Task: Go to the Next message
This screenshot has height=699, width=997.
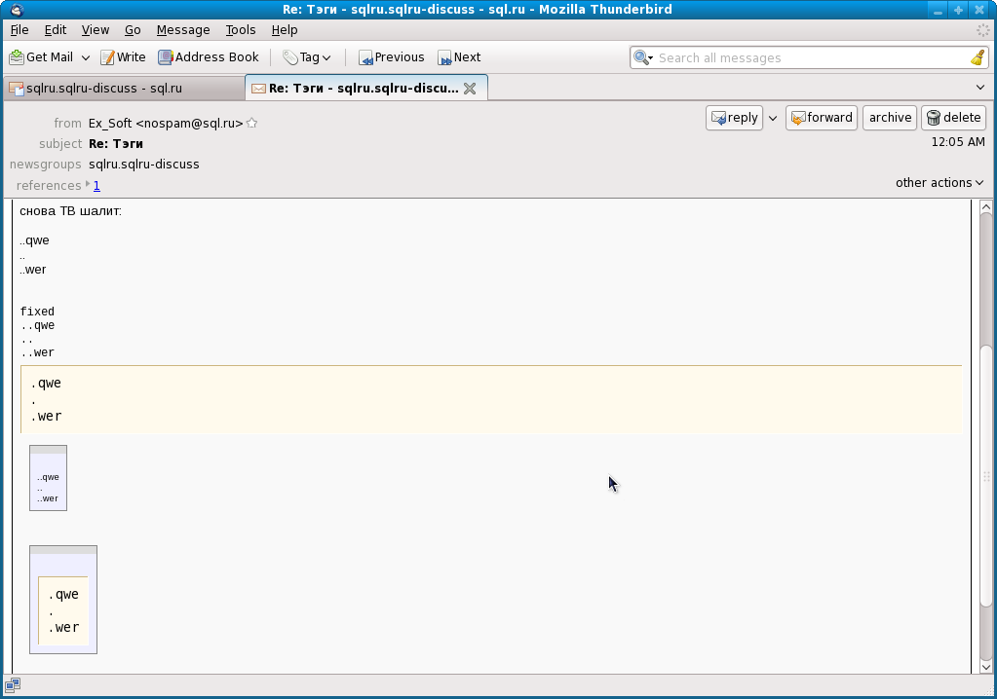Action: coord(459,57)
